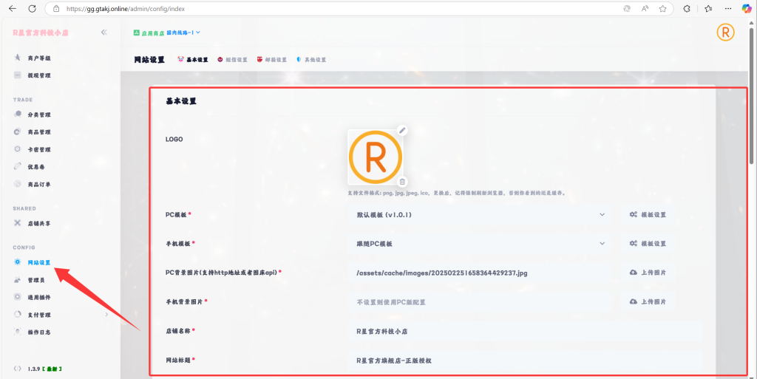This screenshot has height=379, width=757.
Task: Switch to the 短信设置 tab
Action: 233,60
